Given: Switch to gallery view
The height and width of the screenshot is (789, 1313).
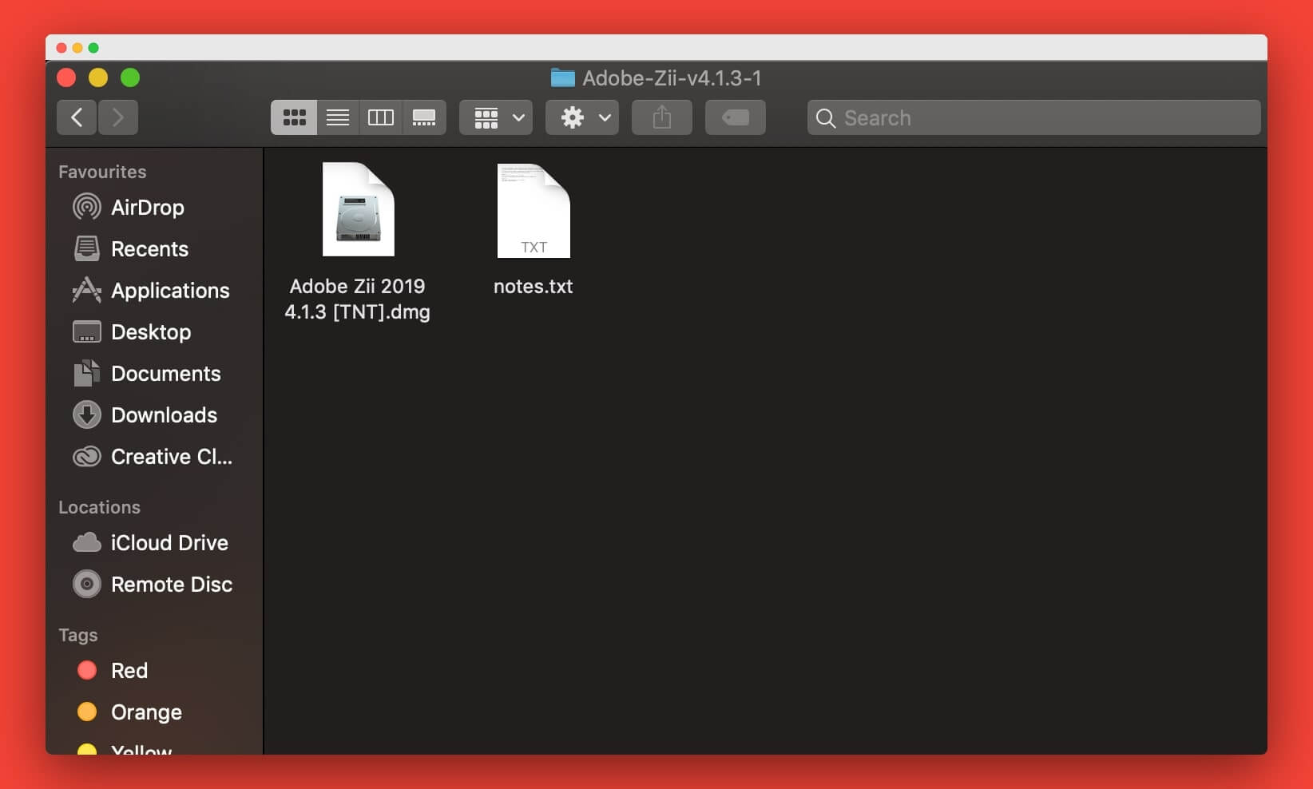Looking at the screenshot, I should [424, 117].
